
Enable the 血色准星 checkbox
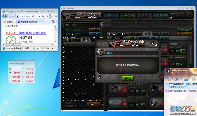[23, 73]
